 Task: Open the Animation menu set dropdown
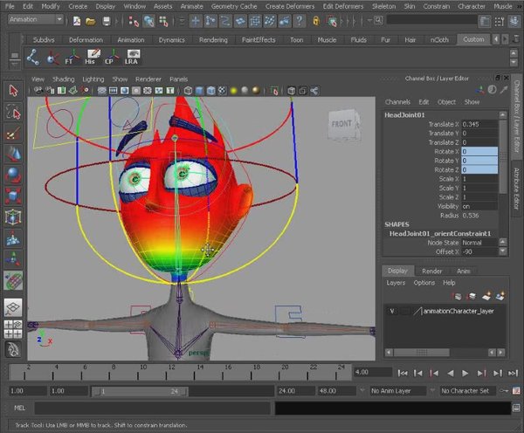[x=35, y=19]
